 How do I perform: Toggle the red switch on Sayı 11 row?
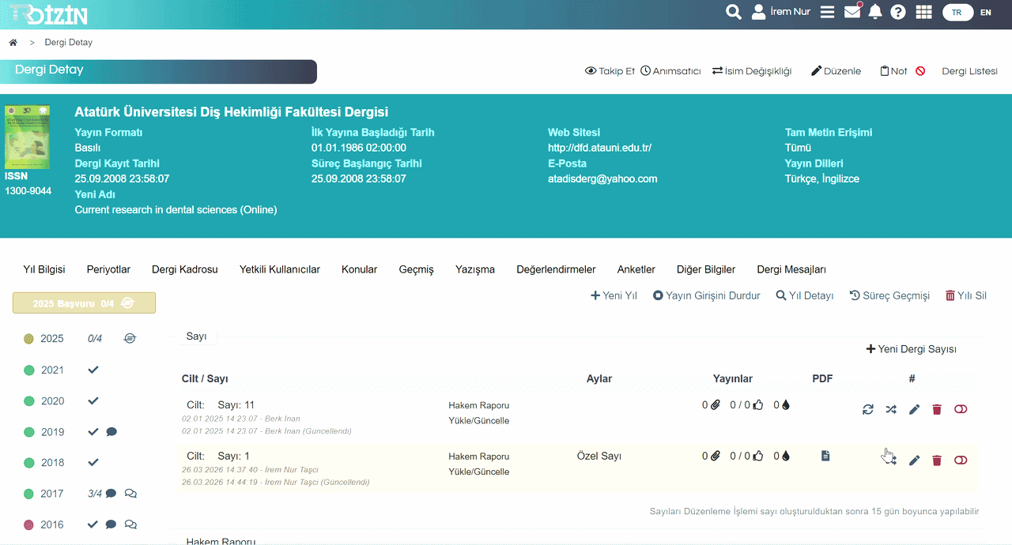961,409
